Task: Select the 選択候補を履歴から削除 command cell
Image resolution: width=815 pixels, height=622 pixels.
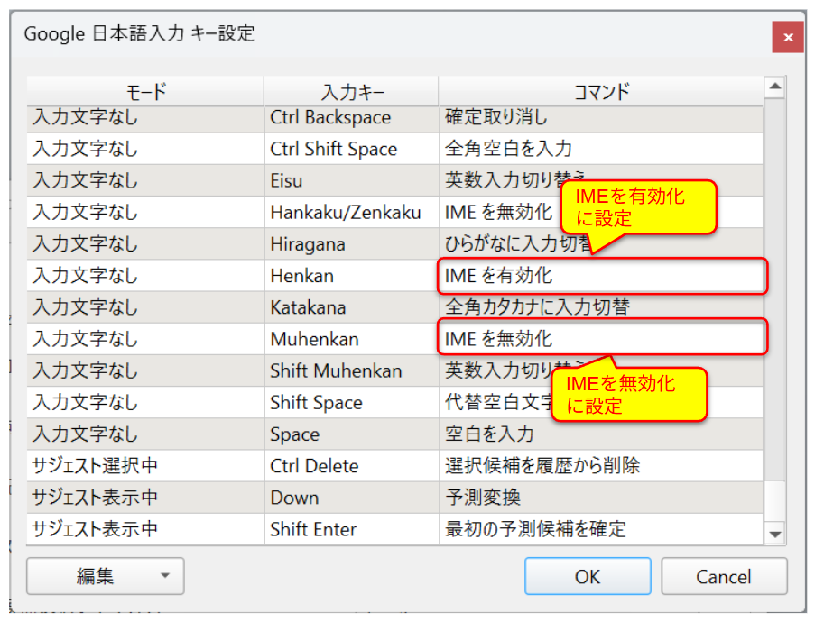Action: [x=601, y=466]
